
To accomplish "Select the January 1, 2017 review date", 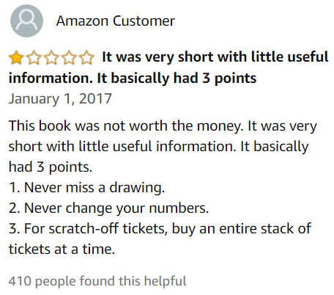I will tap(60, 98).
